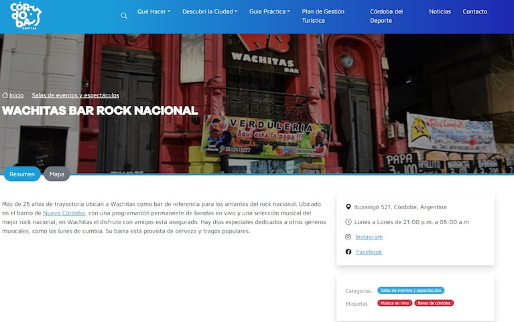
Task: Open the Contacto menu item
Action: click(475, 11)
